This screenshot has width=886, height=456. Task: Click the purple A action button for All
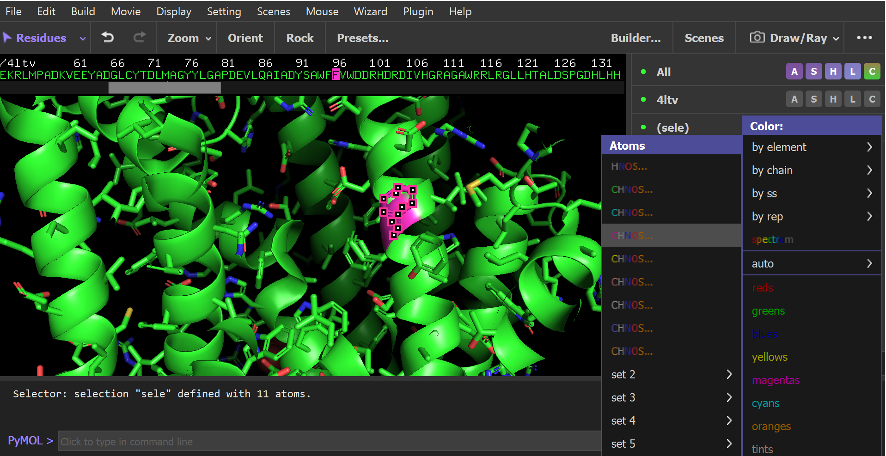[x=794, y=72]
